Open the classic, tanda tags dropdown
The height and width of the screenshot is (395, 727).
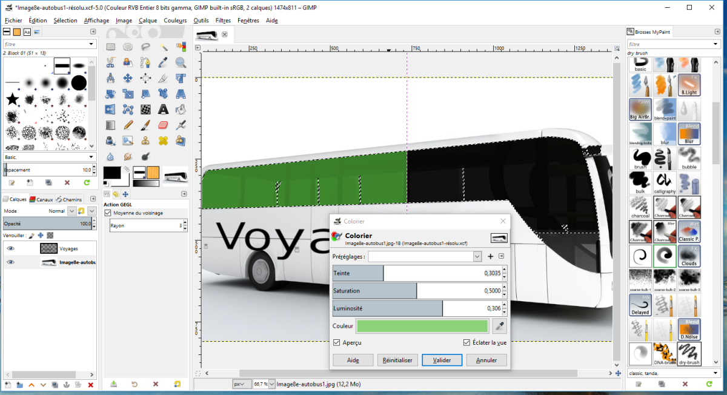[673, 373]
